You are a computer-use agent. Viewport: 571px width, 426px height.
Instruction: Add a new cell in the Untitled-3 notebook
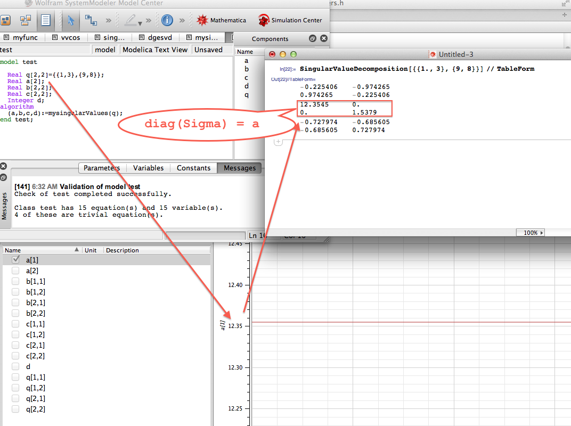278,142
